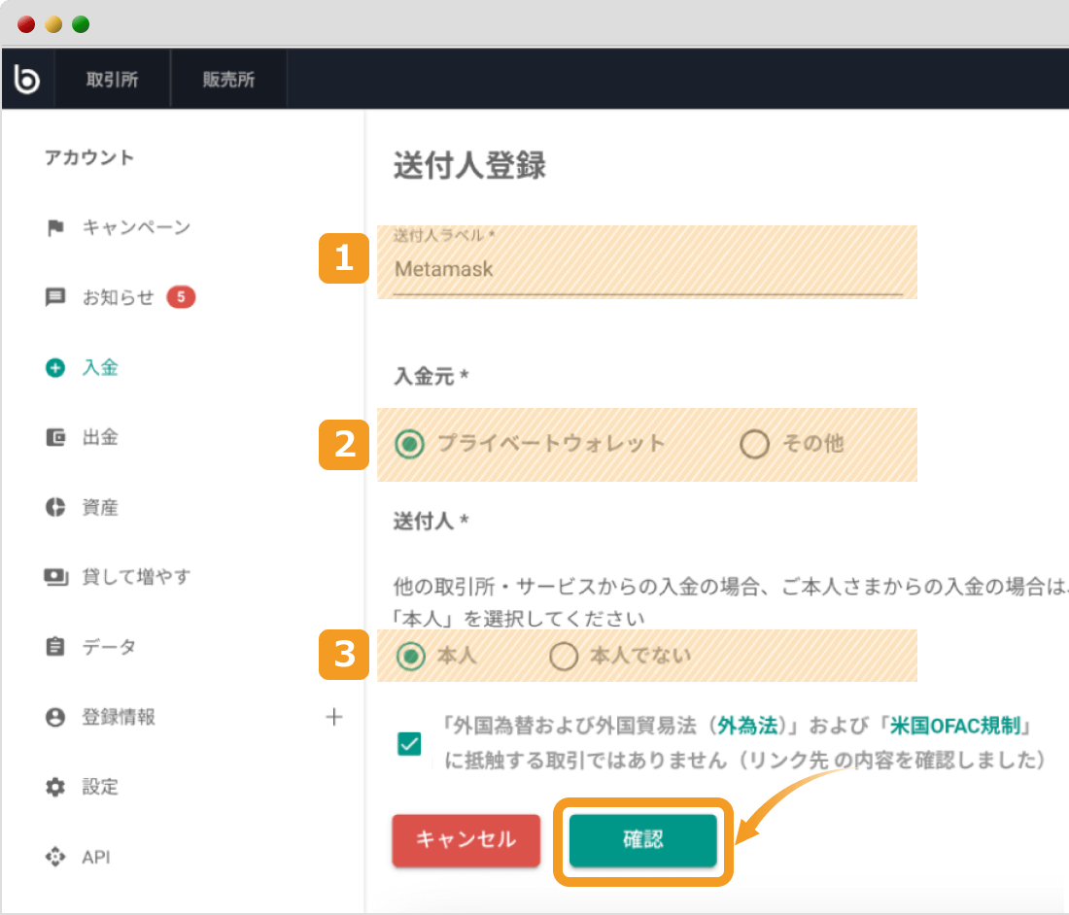
Task: Click the 貸して増やす icon
Action: point(56,576)
